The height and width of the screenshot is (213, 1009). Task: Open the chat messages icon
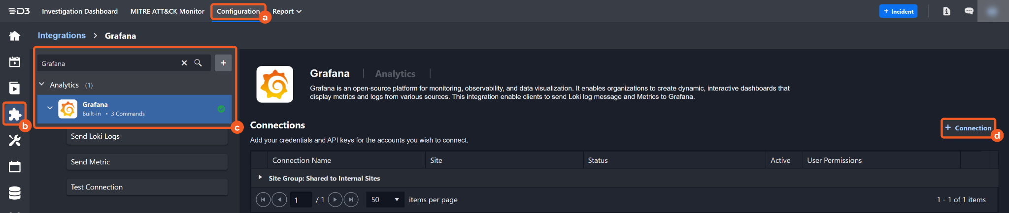point(969,11)
